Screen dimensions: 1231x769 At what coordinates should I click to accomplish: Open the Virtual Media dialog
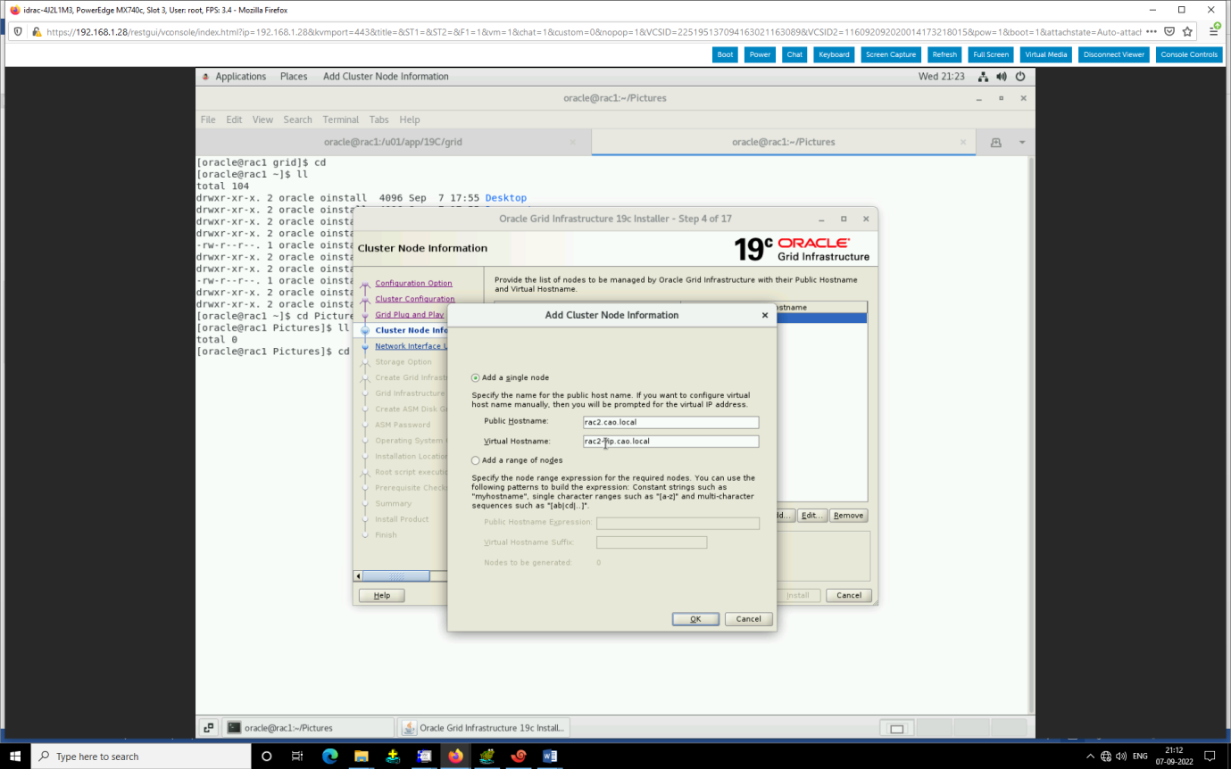coord(1046,54)
